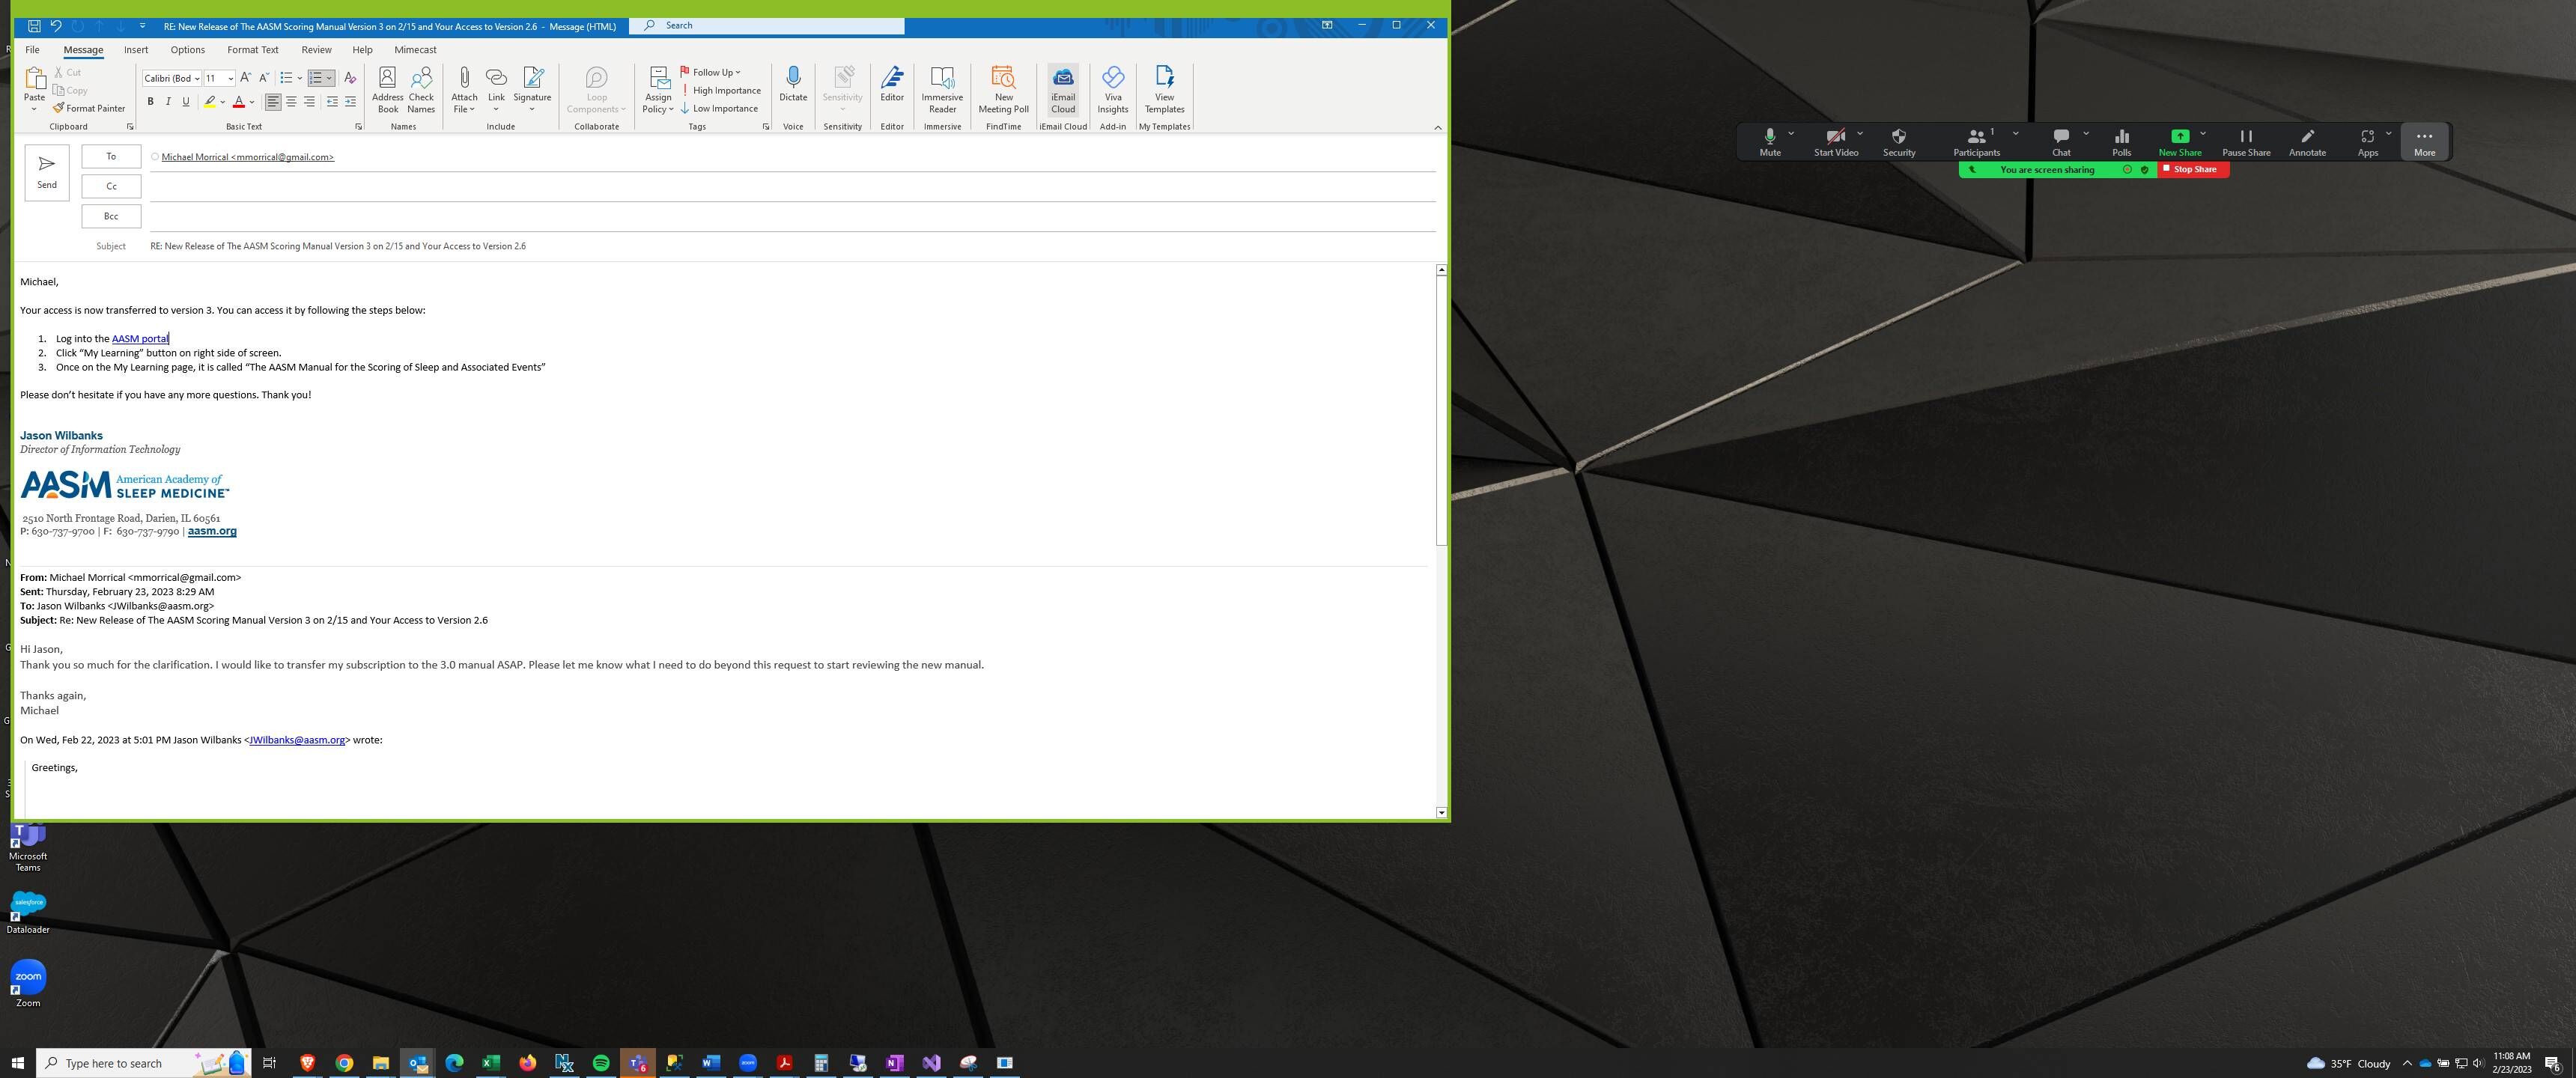Toggle High Importance tag

[721, 90]
